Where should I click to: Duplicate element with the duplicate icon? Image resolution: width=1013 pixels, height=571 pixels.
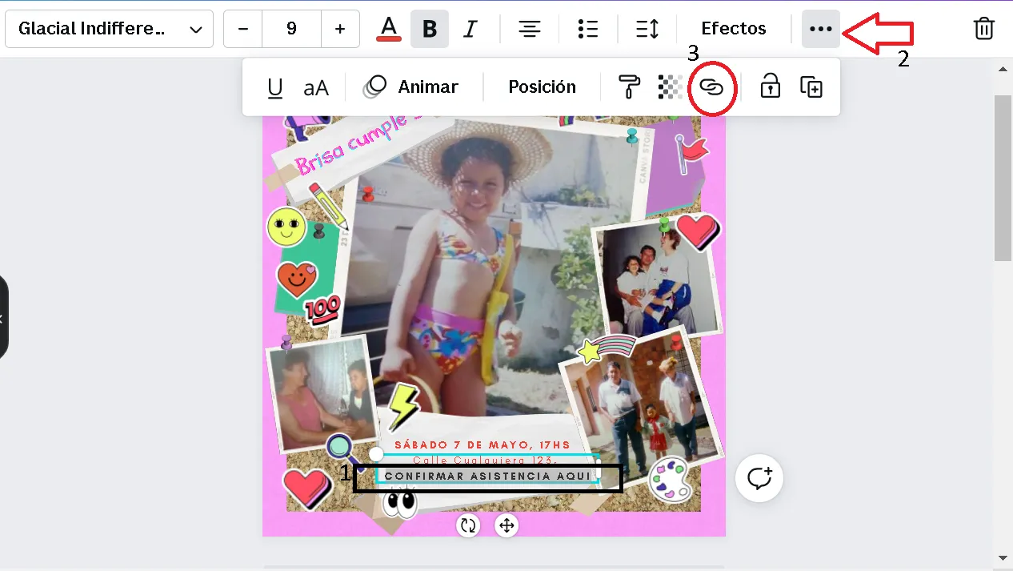[x=811, y=87]
